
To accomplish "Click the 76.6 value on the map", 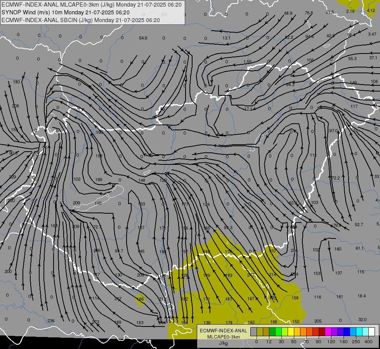I will pos(309,13).
